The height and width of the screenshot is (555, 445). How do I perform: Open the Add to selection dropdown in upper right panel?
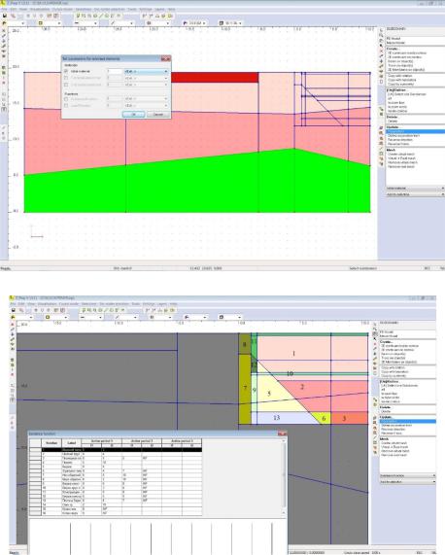[415, 194]
